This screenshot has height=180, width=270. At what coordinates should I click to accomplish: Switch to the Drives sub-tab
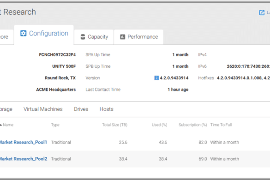[81, 109]
